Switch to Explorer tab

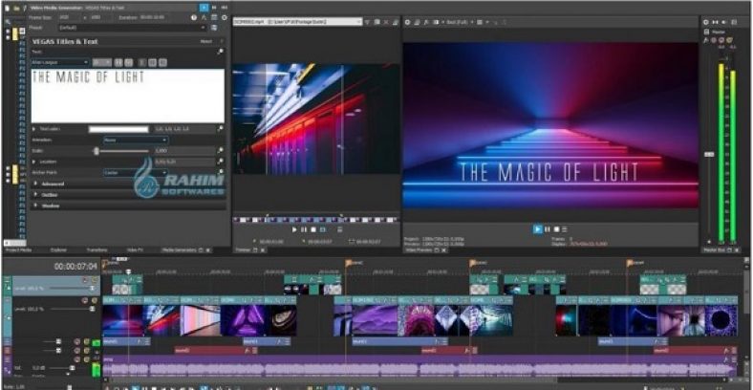click(58, 250)
